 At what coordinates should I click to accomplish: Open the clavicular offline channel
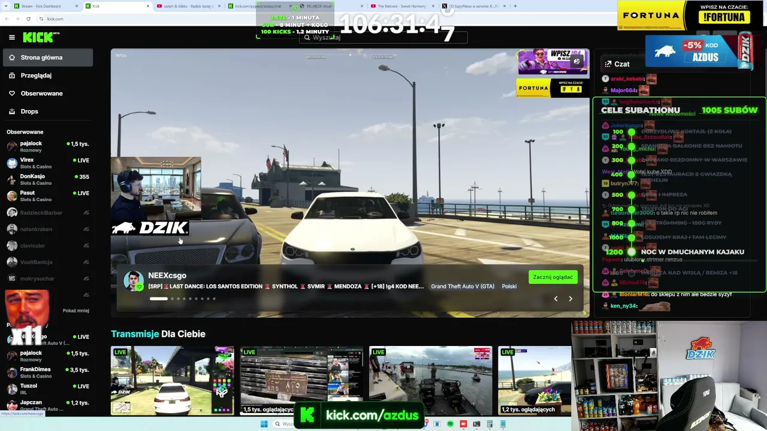point(48,245)
